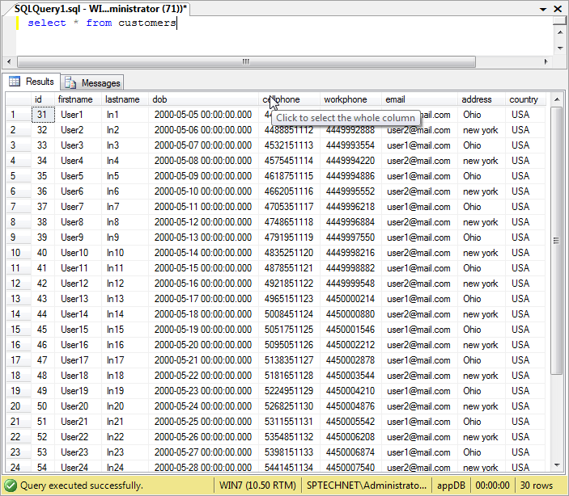
Task: Click the firstname cell User2
Action: tap(78, 130)
